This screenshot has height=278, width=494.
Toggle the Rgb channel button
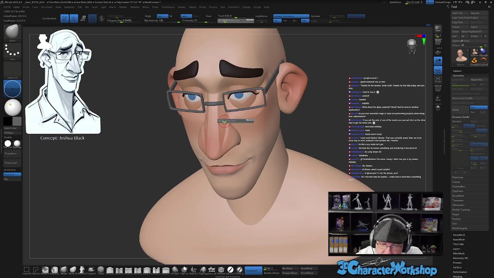pyautogui.click(x=162, y=16)
